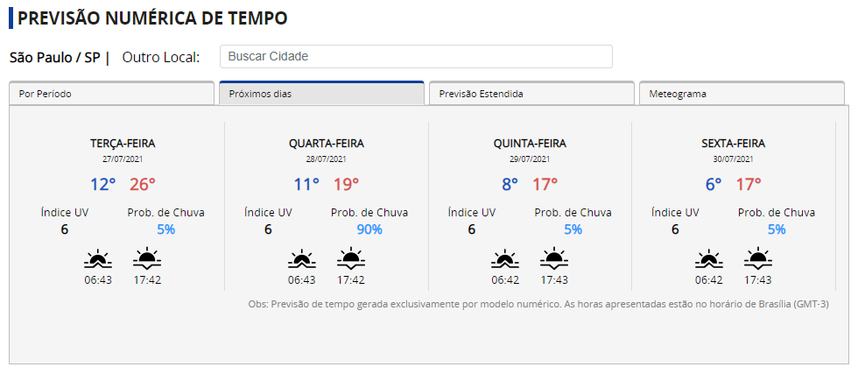Click Thursday's sunset icon above 17:43

[x=554, y=258]
